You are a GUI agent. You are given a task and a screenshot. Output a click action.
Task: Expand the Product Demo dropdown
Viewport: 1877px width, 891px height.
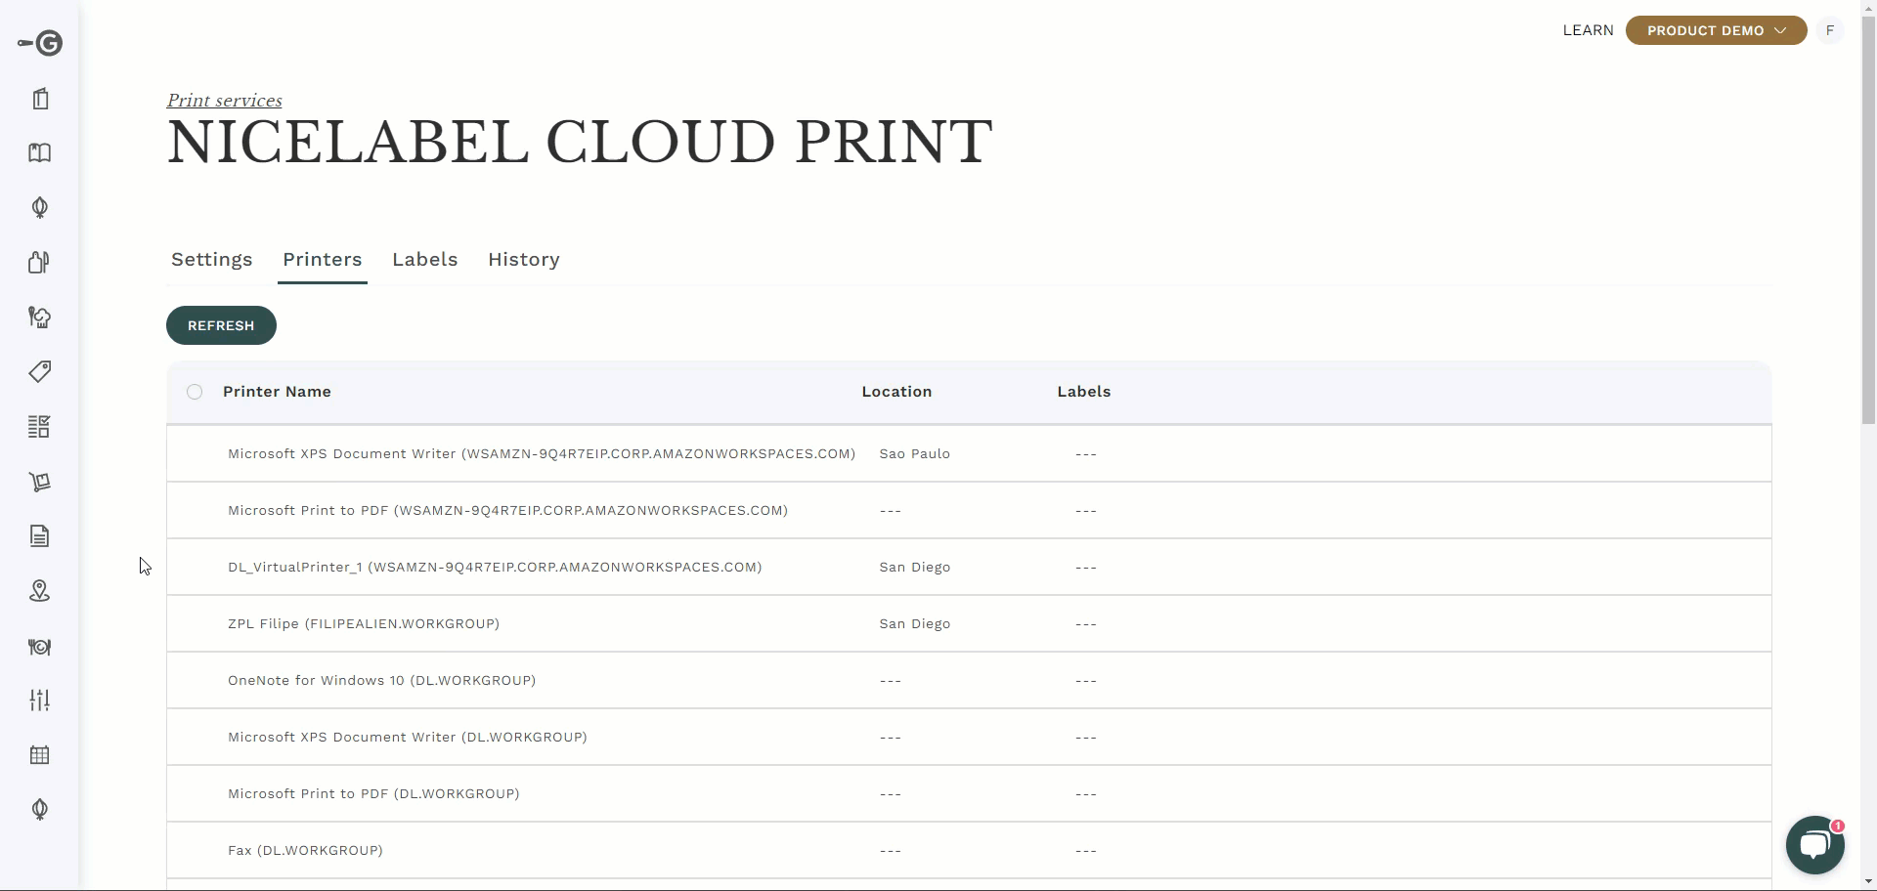coord(1716,30)
